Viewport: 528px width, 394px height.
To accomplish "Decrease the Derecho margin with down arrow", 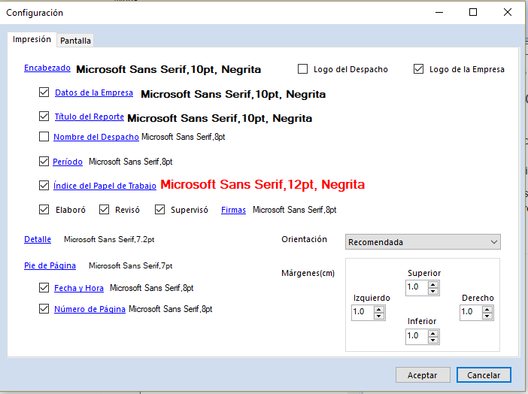I will (x=487, y=316).
